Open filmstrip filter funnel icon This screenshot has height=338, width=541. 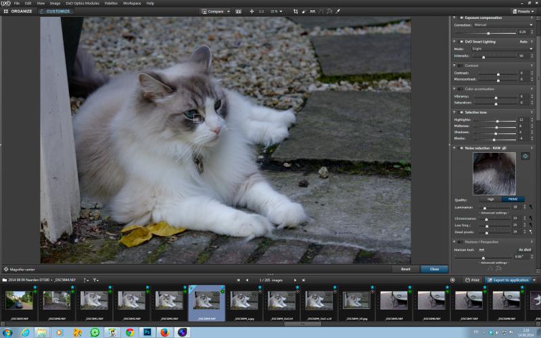click(x=95, y=280)
